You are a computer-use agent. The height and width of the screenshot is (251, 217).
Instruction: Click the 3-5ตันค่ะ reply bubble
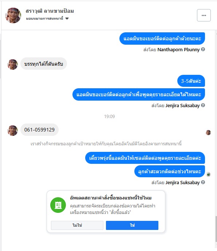pyautogui.click(x=191, y=81)
